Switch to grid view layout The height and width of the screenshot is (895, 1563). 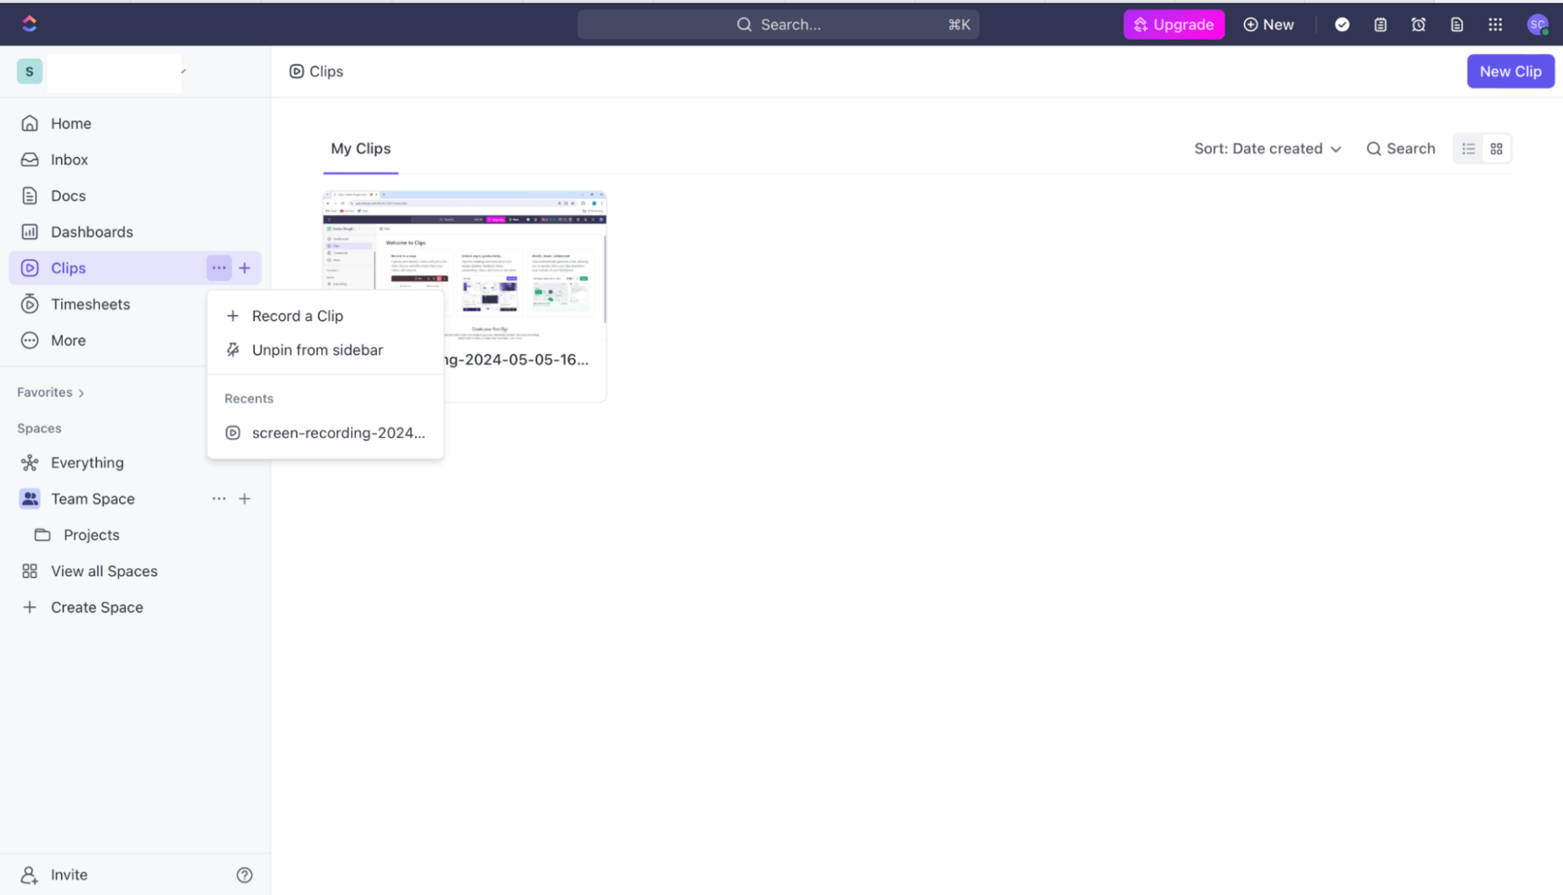(x=1496, y=149)
